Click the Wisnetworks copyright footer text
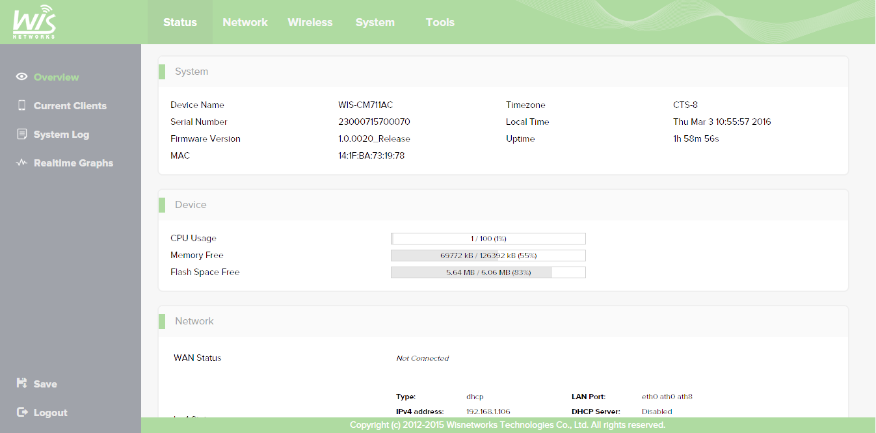The height and width of the screenshot is (433, 876). tap(507, 425)
